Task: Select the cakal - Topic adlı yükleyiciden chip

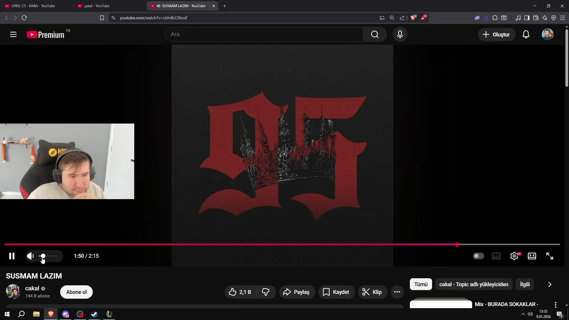Action: (474, 284)
